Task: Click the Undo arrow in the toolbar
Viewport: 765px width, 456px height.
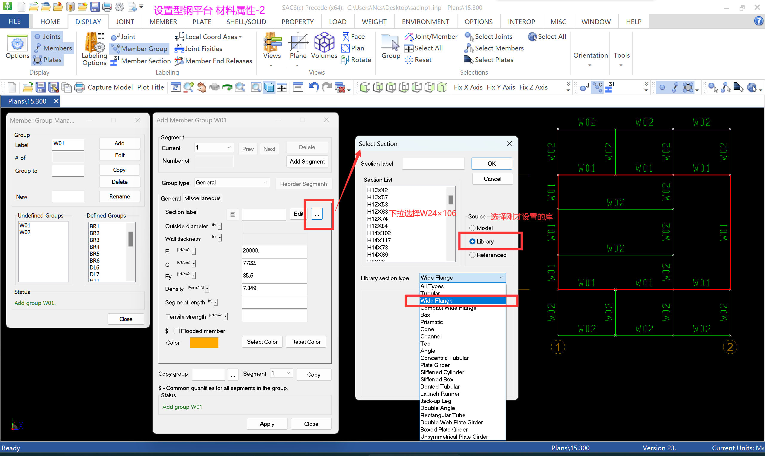Action: pos(313,87)
